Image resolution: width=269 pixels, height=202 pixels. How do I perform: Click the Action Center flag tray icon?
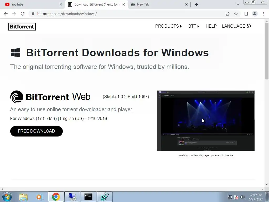236,197
